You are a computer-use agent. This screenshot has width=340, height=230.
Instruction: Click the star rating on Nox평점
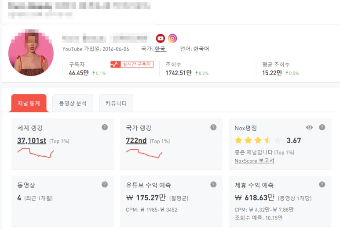click(258, 140)
